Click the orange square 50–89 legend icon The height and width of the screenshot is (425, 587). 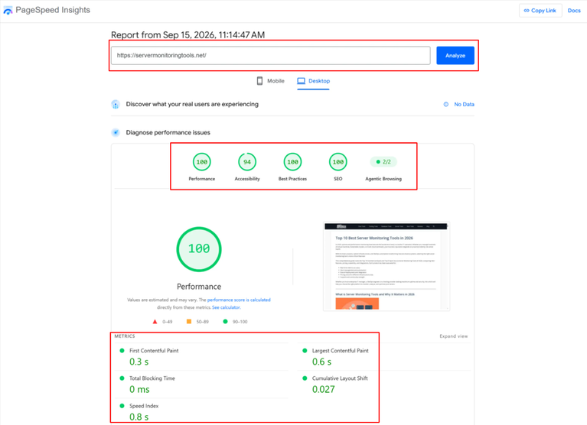tap(189, 322)
